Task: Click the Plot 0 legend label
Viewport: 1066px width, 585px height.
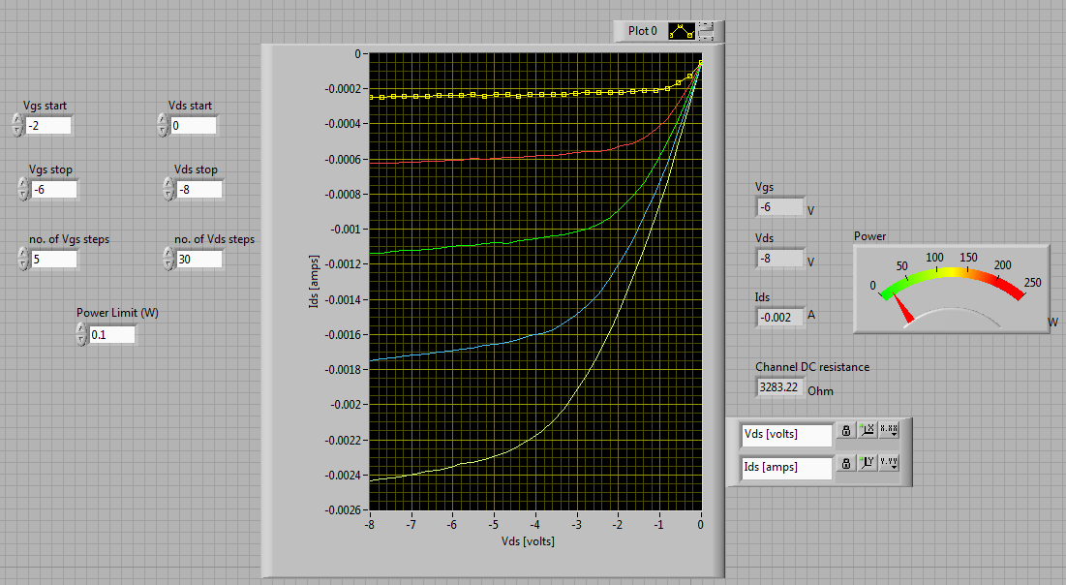Action: click(643, 31)
